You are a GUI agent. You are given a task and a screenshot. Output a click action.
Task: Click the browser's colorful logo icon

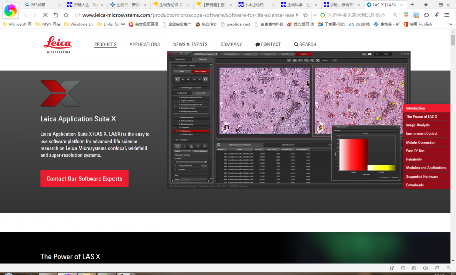tap(10, 10)
